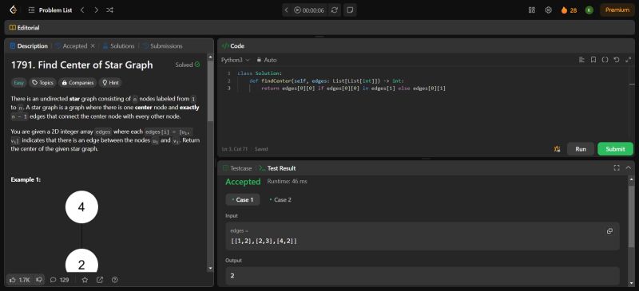Go to next problem arrow
This screenshot has height=291, width=639.
[96, 10]
